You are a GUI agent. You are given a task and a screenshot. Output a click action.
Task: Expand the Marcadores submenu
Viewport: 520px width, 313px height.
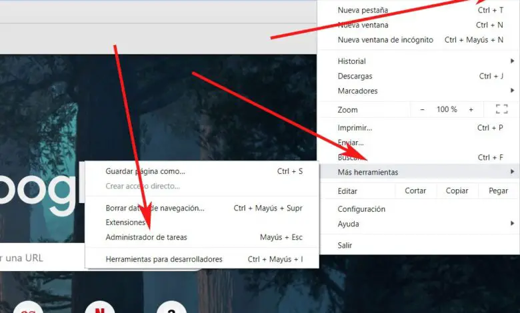[419, 91]
